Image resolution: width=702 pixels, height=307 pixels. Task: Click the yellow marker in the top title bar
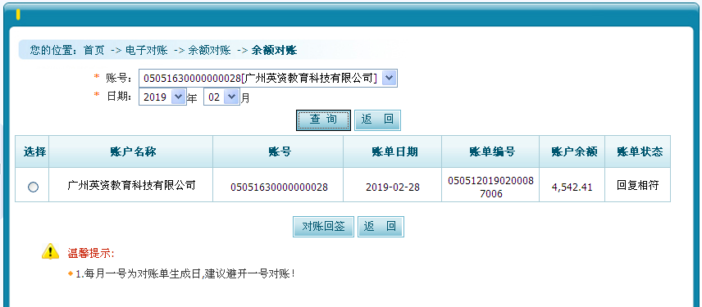coord(18,14)
